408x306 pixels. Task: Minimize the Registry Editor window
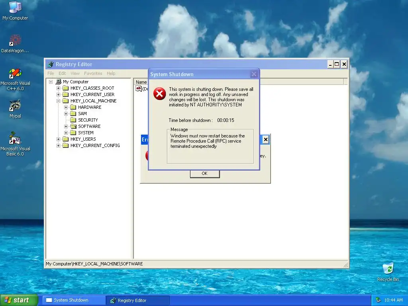click(330, 64)
